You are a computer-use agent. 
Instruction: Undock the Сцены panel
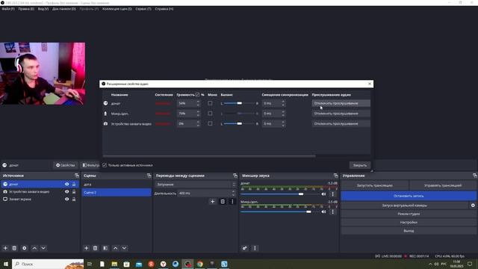pyautogui.click(x=149, y=176)
